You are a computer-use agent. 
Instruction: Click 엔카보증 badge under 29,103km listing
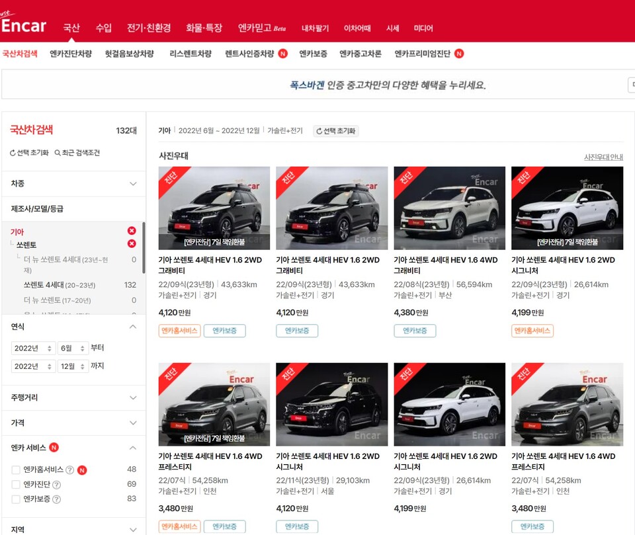pyautogui.click(x=297, y=526)
